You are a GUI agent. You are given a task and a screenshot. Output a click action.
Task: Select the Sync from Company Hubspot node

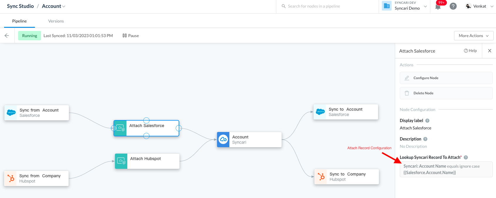[x=36, y=178]
